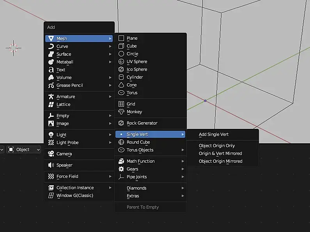The width and height of the screenshot is (310, 232).
Task: Expand the Force Field submenu arrow
Action: pos(110,176)
